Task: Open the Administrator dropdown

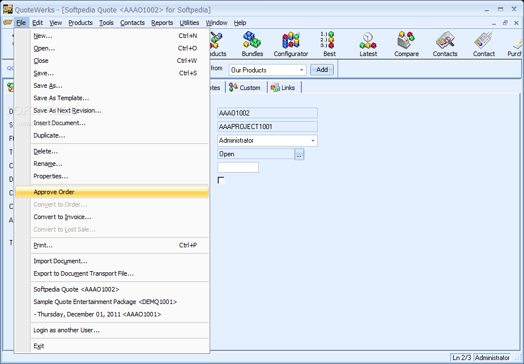Action: click(x=313, y=140)
